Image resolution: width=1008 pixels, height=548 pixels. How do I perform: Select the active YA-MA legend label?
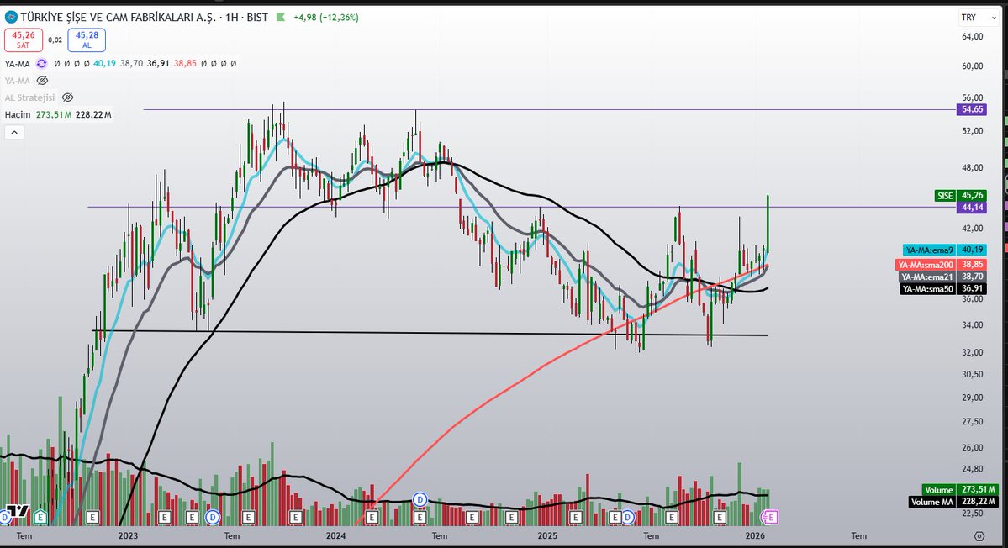point(18,64)
